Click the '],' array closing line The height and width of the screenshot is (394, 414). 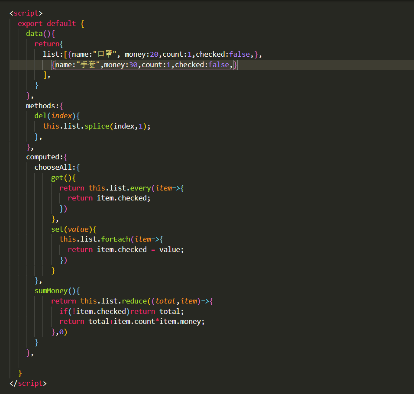pos(46,75)
